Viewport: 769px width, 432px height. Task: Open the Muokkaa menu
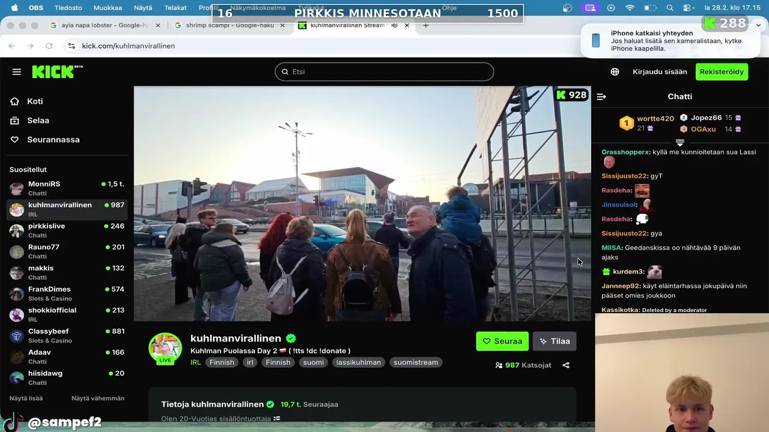108,8
